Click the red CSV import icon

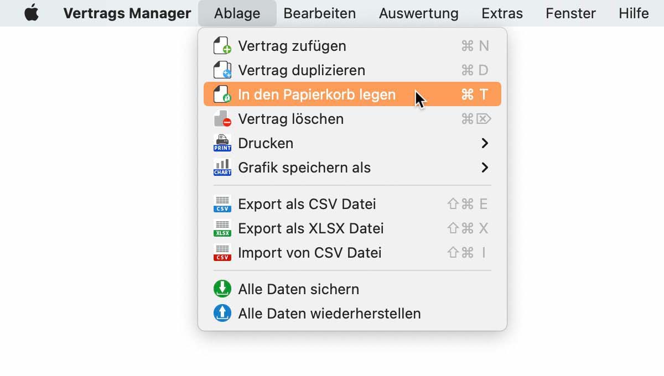tap(222, 253)
